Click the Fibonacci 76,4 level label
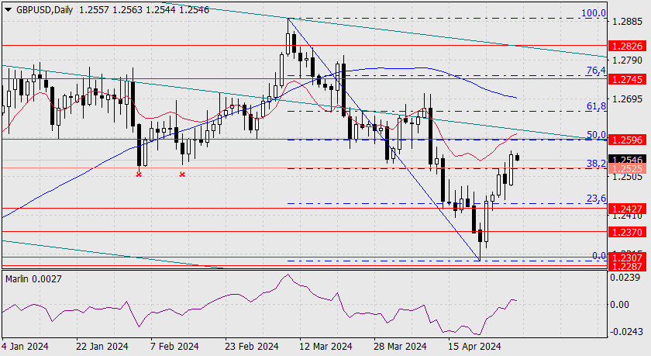Viewport: 651px width, 356px height. pos(596,71)
